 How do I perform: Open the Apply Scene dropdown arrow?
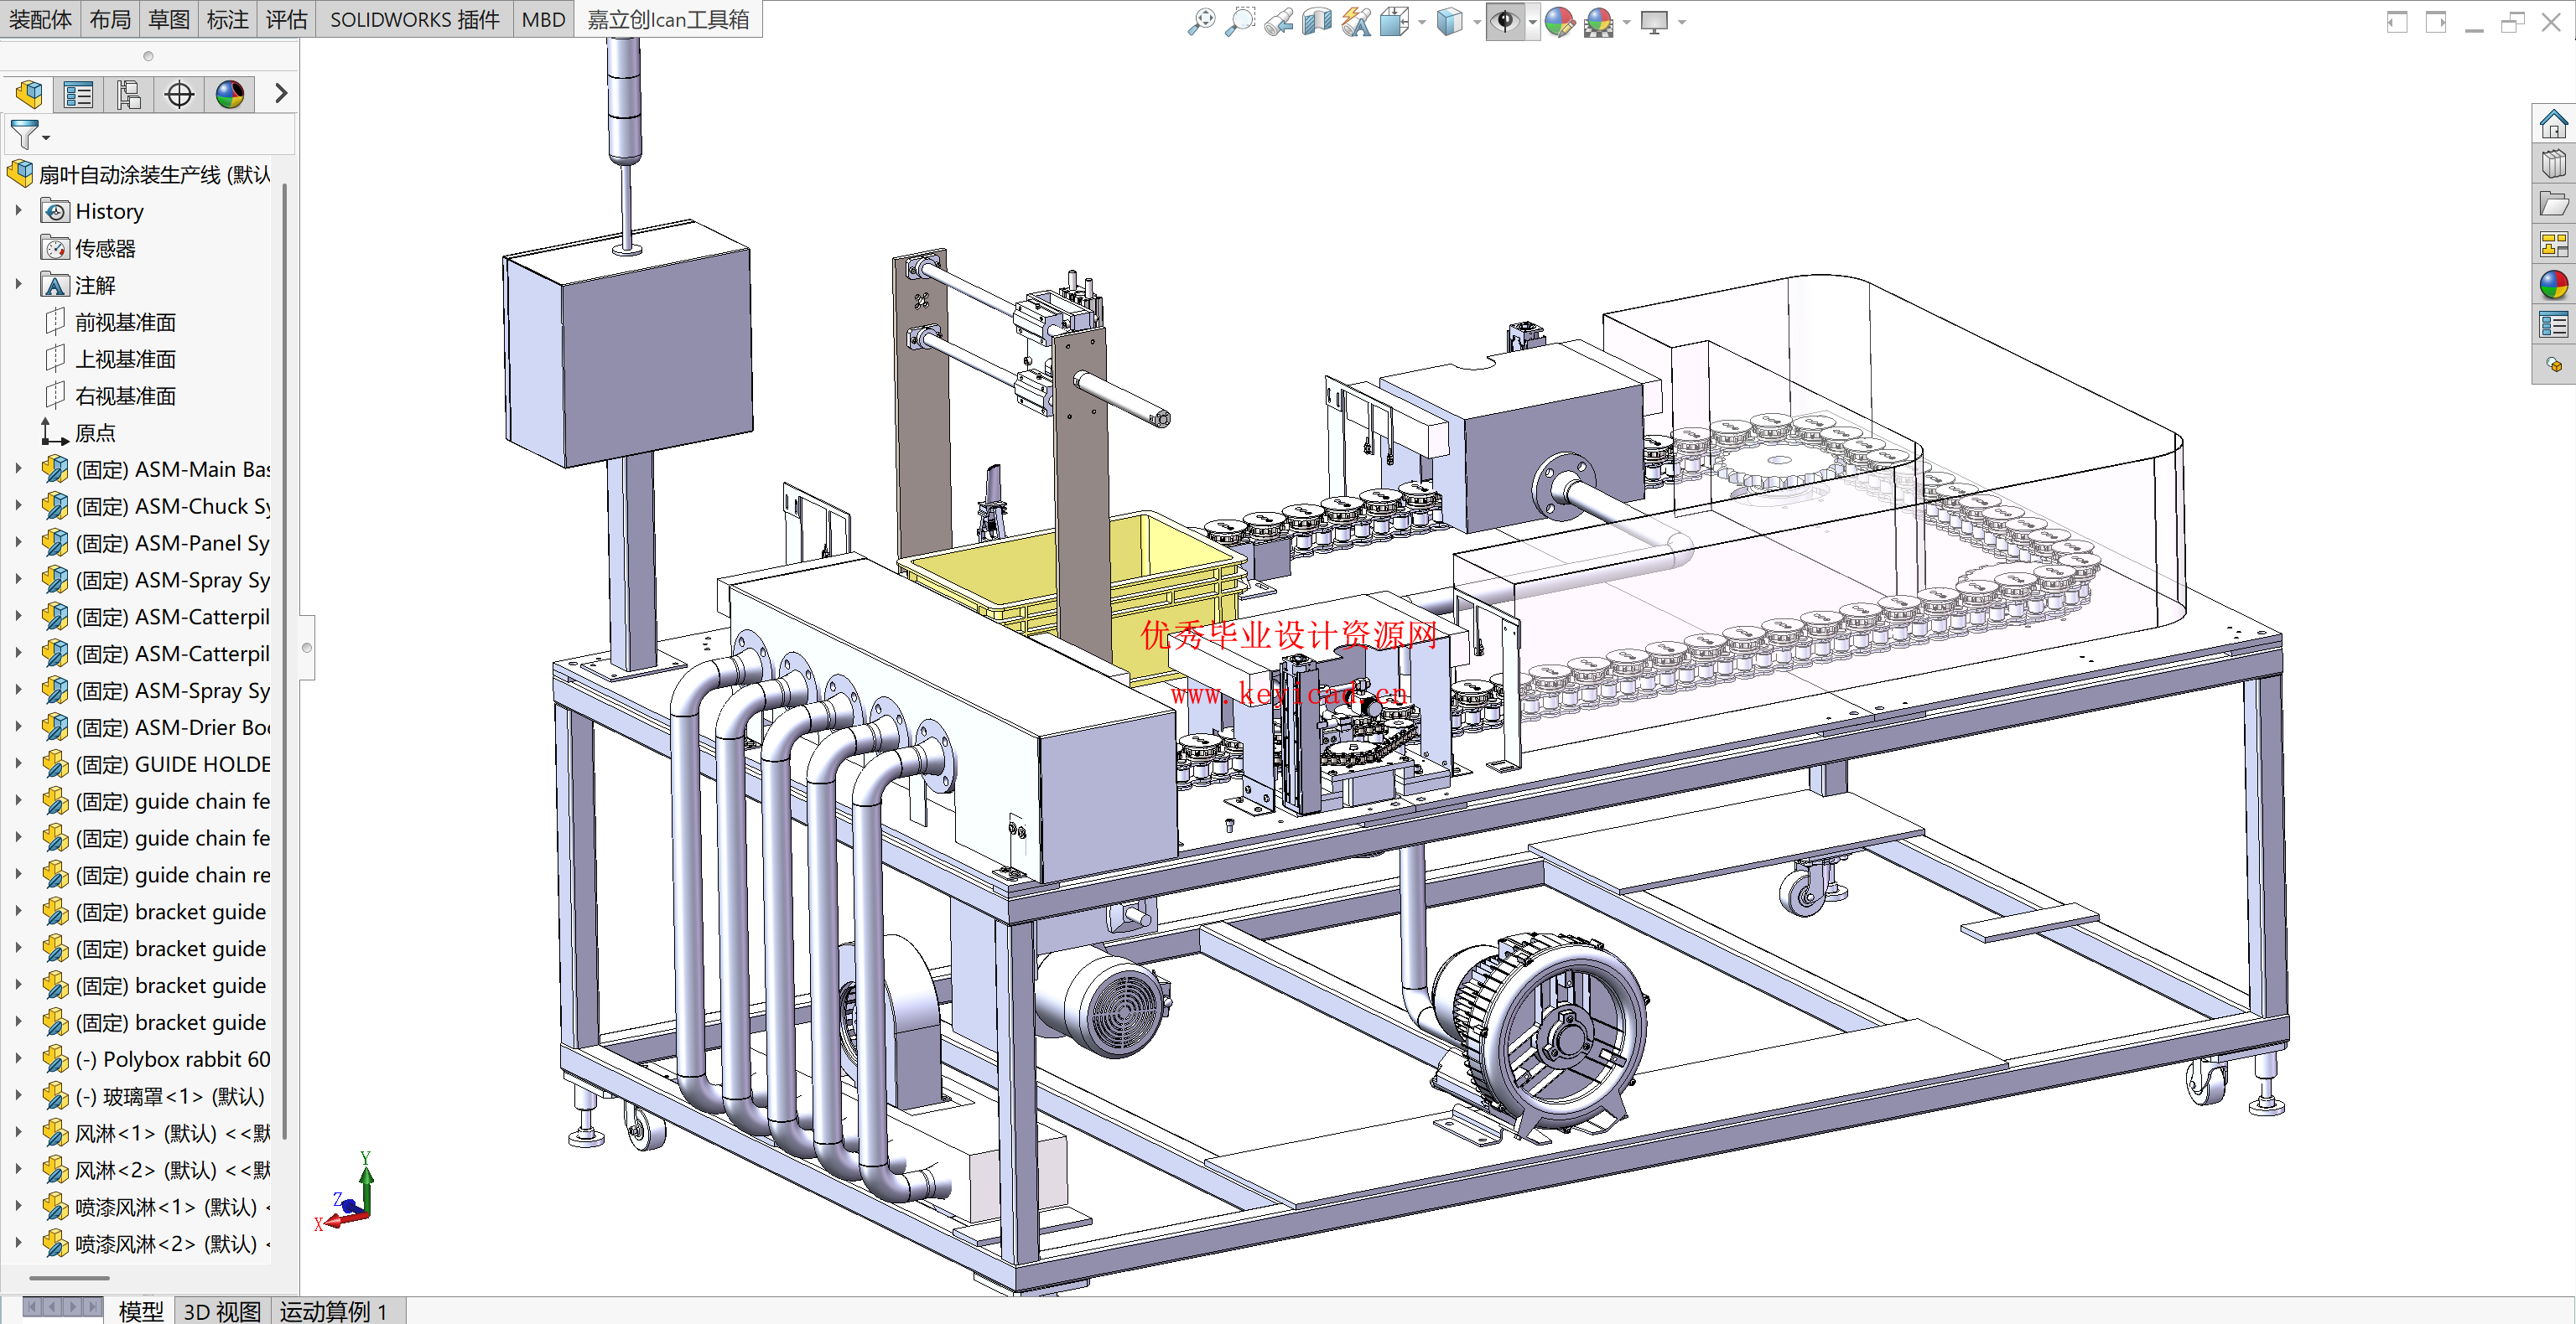coord(1627,22)
